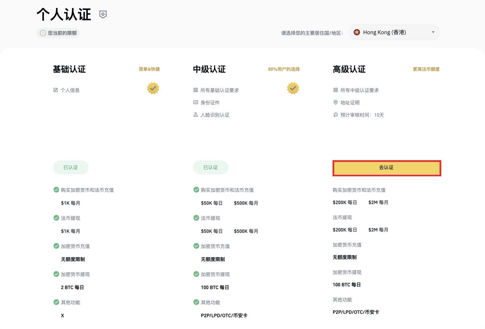Click green check for intermediate 购买加密货币和法币充值
Image resolution: width=485 pixels, height=329 pixels.
pyautogui.click(x=196, y=190)
